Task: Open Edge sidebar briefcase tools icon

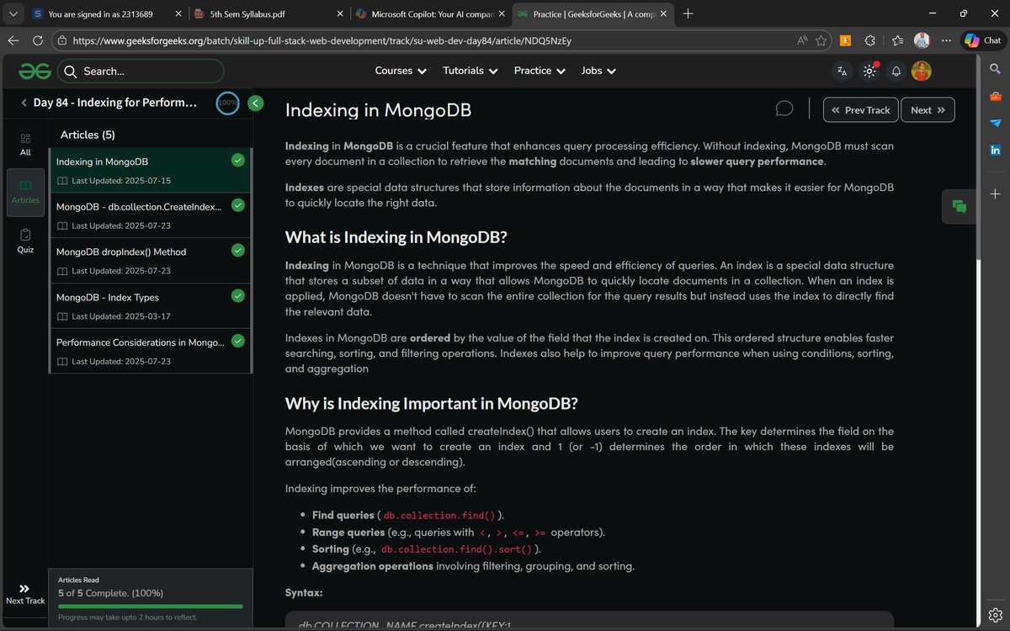Action: pyautogui.click(x=996, y=97)
